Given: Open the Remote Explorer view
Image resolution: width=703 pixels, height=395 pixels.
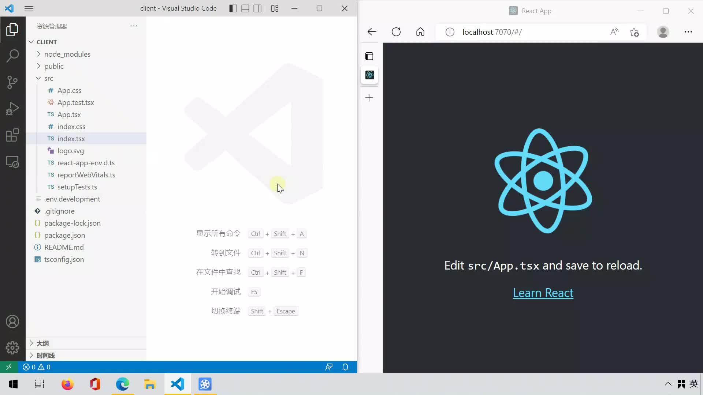Looking at the screenshot, I should pos(12,162).
